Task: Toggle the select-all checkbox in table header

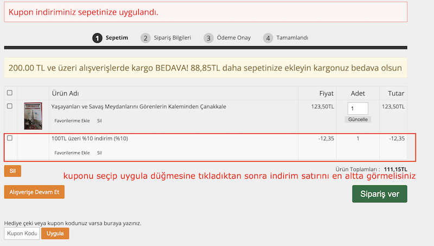Action: click(x=10, y=93)
